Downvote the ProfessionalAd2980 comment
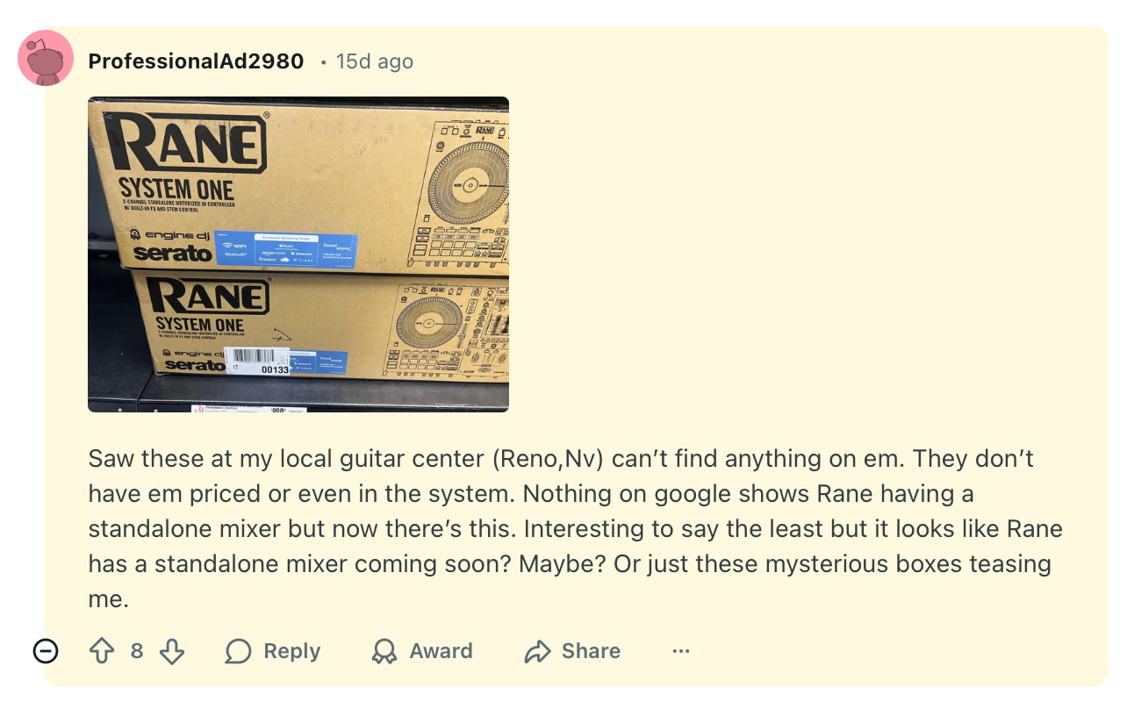This screenshot has width=1127, height=716. [x=172, y=651]
